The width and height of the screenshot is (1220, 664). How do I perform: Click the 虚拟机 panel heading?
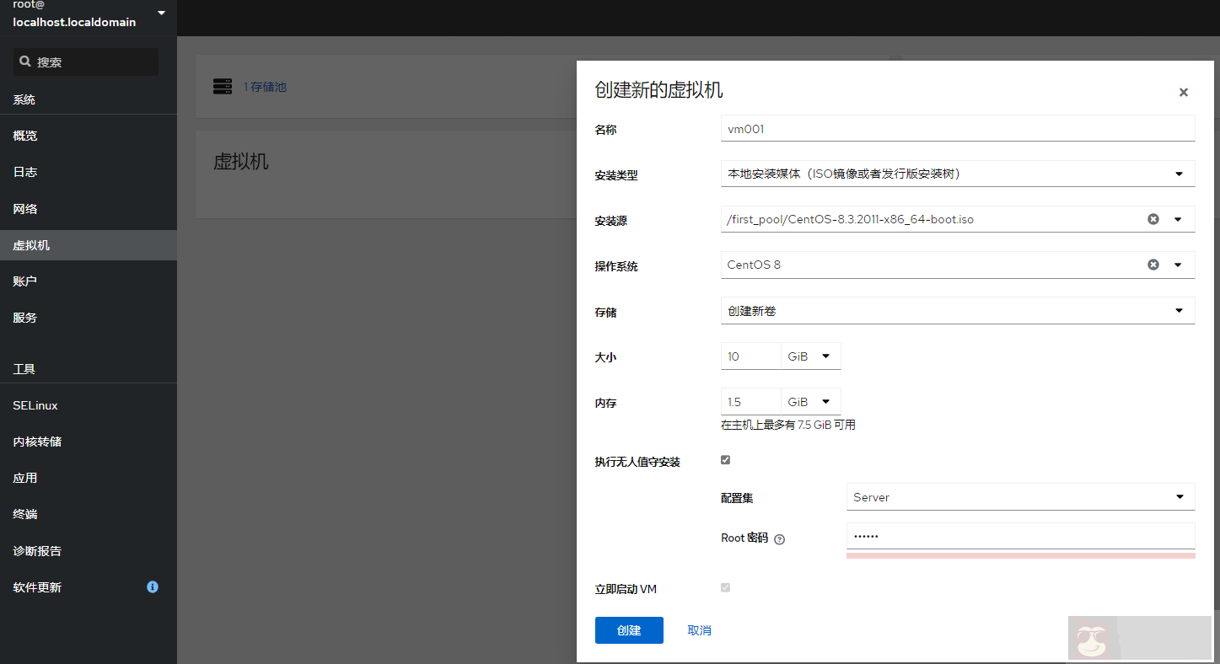point(241,161)
